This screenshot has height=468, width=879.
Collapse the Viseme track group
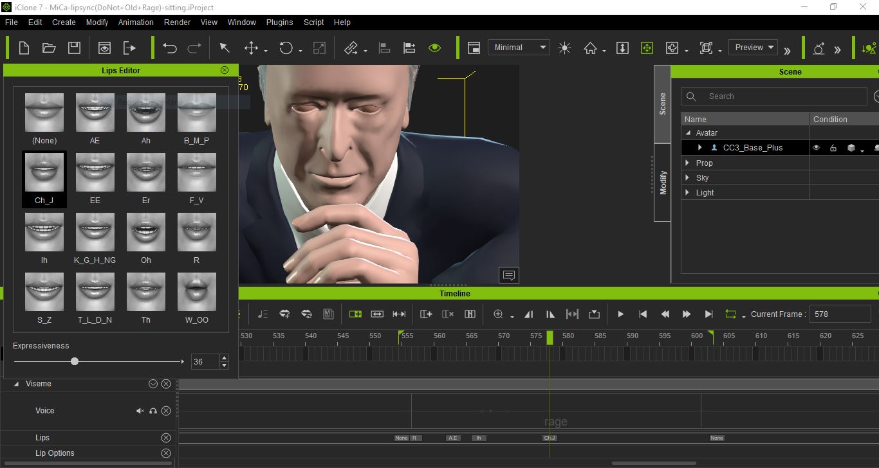(16, 384)
